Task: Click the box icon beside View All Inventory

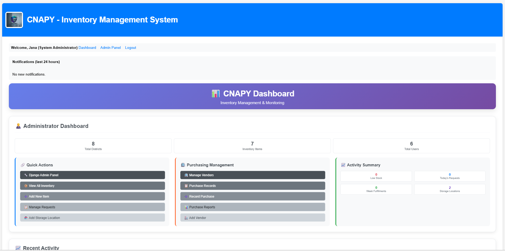Action: coord(26,186)
